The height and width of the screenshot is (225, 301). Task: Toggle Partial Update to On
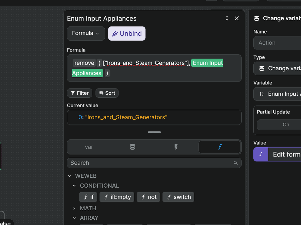point(286,124)
